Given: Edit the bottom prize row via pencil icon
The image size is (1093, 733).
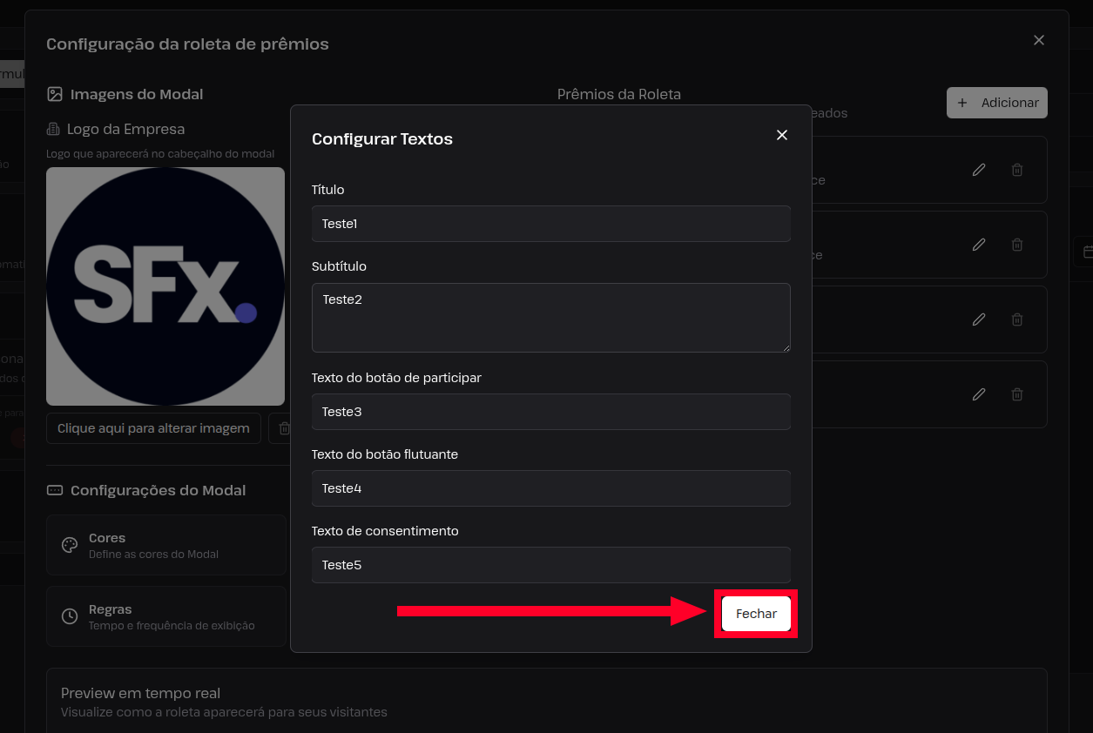Looking at the screenshot, I should 979,394.
